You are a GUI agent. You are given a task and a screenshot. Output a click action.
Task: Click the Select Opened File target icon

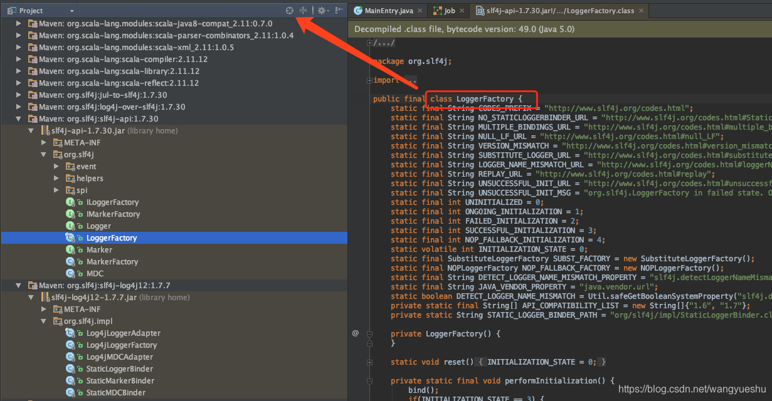coord(290,9)
